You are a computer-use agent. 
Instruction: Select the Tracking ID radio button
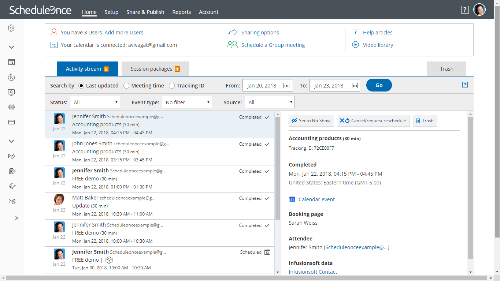tap(172, 86)
